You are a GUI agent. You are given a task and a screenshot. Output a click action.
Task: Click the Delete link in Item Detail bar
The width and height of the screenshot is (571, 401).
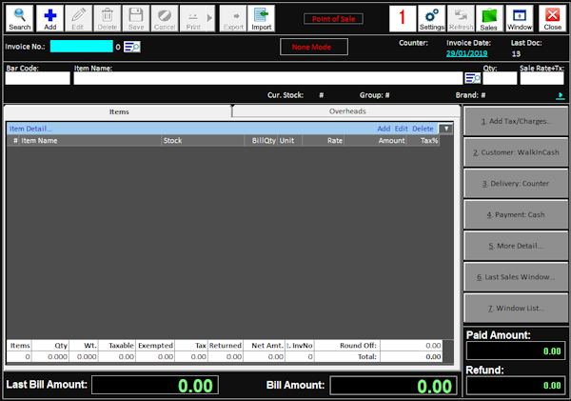pos(423,129)
